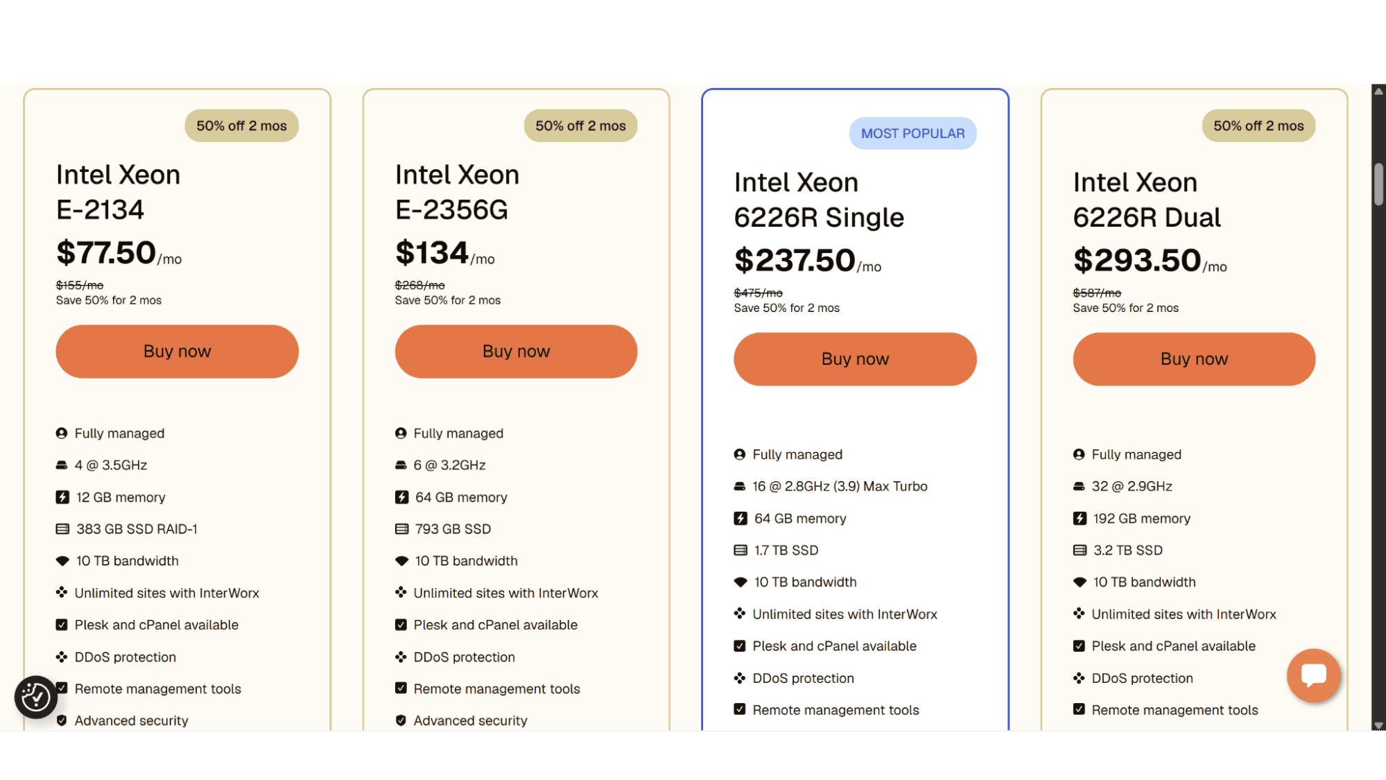
Task: Buy the Intel Xeon 6226R Single plan
Action: click(855, 359)
